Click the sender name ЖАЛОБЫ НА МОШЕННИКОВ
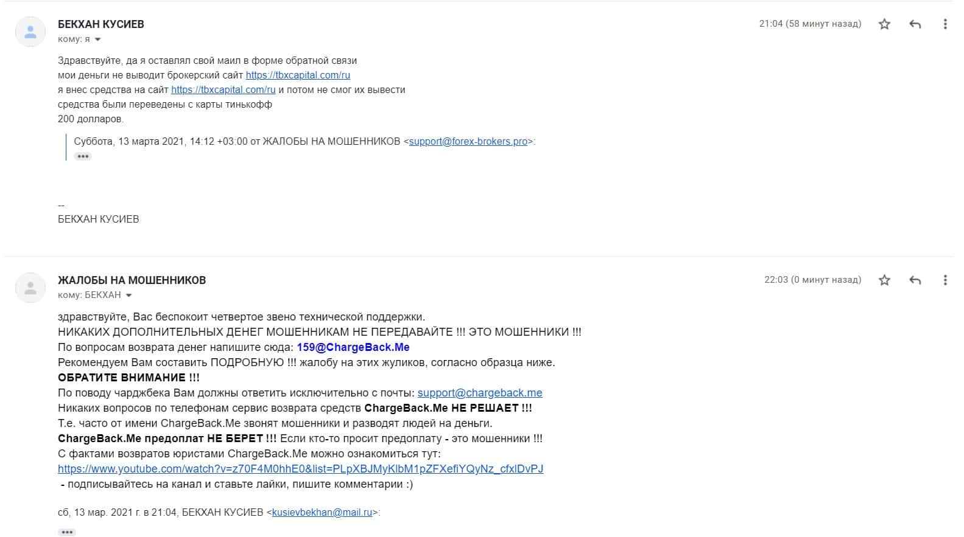Viewport: 964px width, 537px height. coord(132,280)
